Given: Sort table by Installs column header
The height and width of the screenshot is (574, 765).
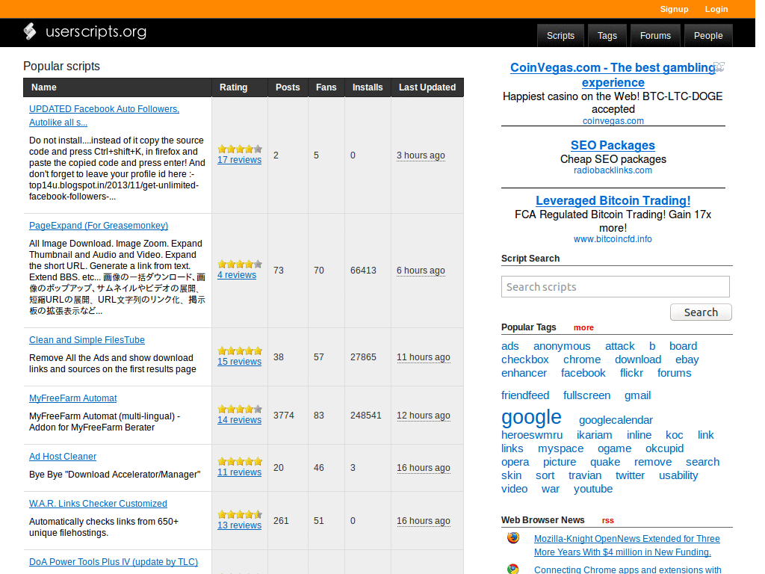Looking at the screenshot, I should click(368, 87).
